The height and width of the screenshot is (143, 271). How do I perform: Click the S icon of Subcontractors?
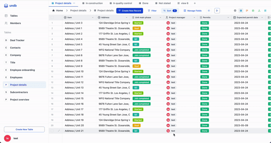click(6, 92)
